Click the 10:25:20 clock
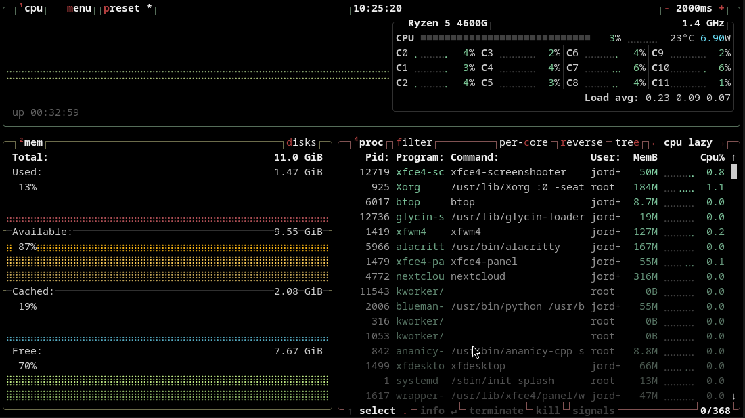Viewport: 745px width, 418px height. [x=378, y=9]
